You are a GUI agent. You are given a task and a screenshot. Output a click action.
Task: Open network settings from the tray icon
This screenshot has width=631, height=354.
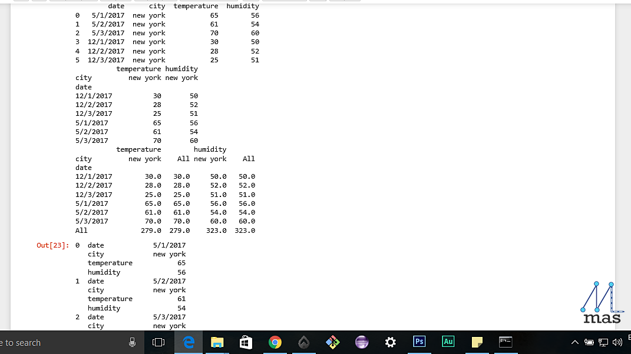[603, 342]
